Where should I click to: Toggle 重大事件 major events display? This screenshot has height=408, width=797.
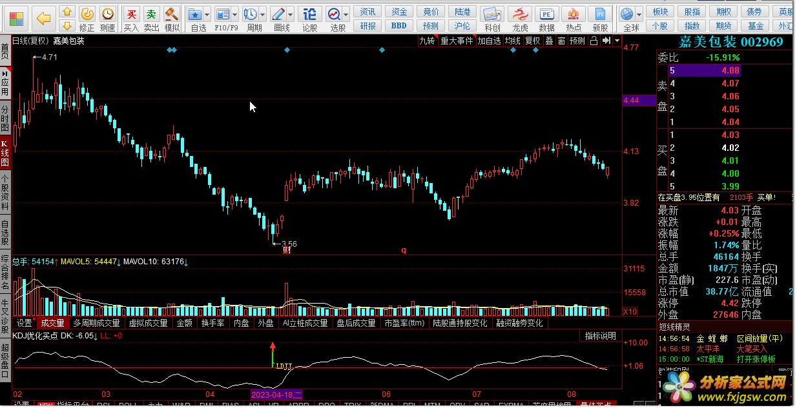tap(457, 41)
